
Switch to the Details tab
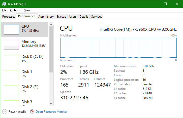point(84,17)
